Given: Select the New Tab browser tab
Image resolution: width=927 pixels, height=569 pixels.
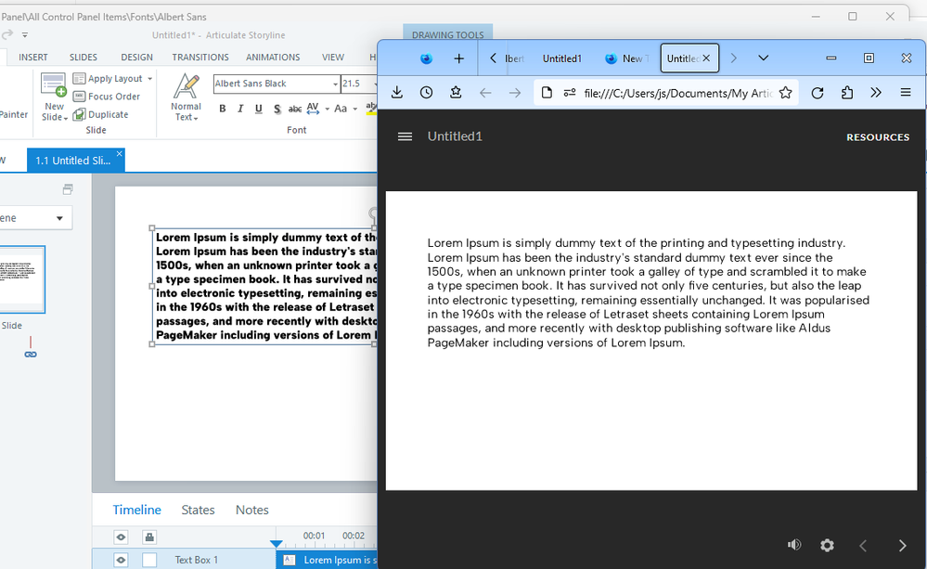Looking at the screenshot, I should [x=627, y=58].
